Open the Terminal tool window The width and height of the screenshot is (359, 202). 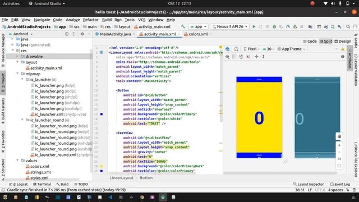coord(42,184)
